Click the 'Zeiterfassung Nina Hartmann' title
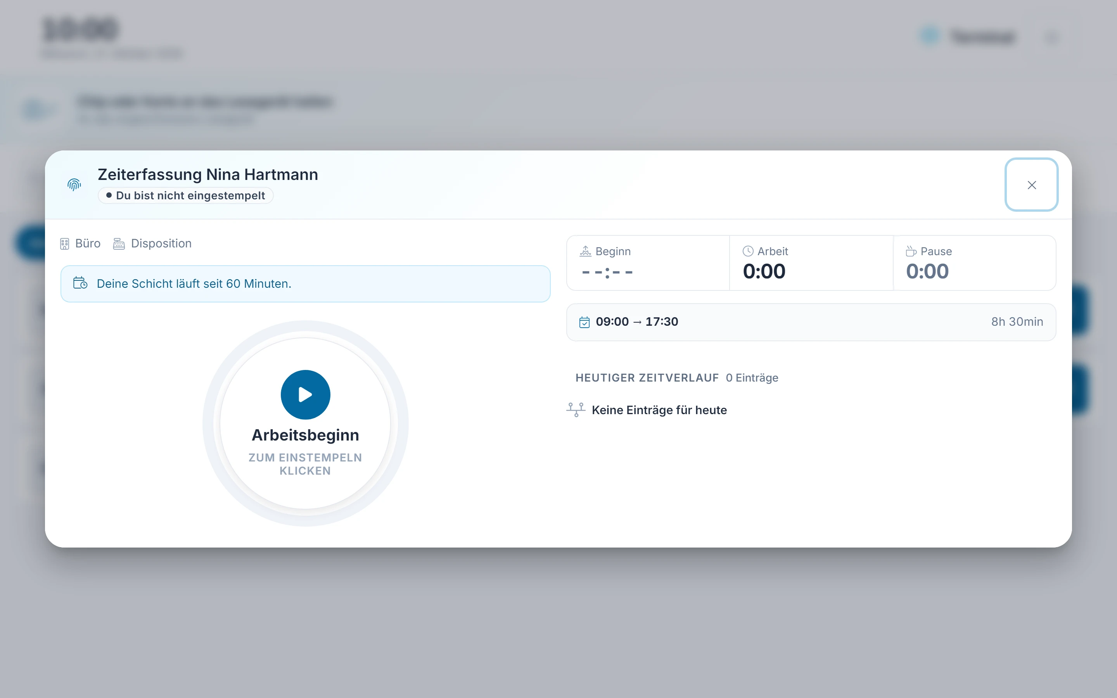This screenshot has width=1117, height=698. [208, 174]
